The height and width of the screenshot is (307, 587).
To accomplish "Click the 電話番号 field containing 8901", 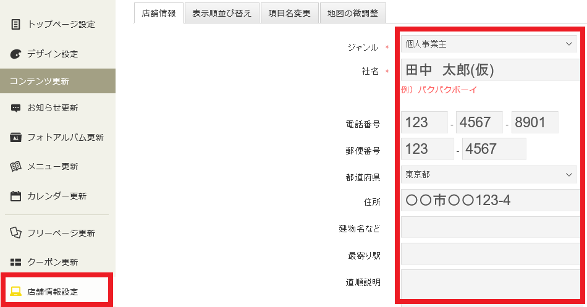I will 534,122.
